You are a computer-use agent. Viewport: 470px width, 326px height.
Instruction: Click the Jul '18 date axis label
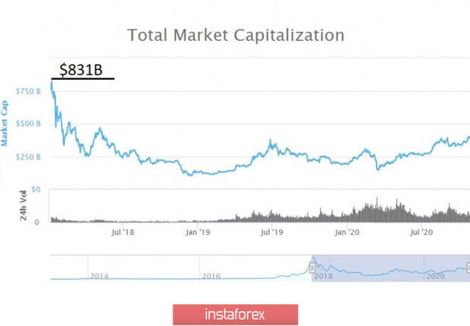coord(122,232)
